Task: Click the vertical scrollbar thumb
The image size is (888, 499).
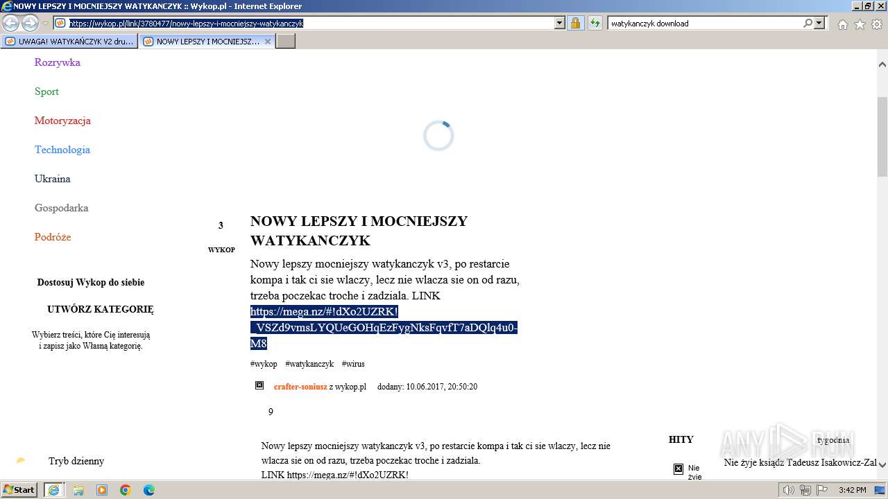Action: coord(882,137)
